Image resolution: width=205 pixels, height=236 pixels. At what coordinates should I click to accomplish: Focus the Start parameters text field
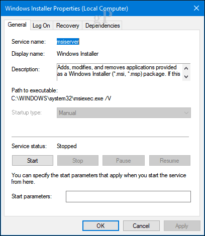point(128,196)
